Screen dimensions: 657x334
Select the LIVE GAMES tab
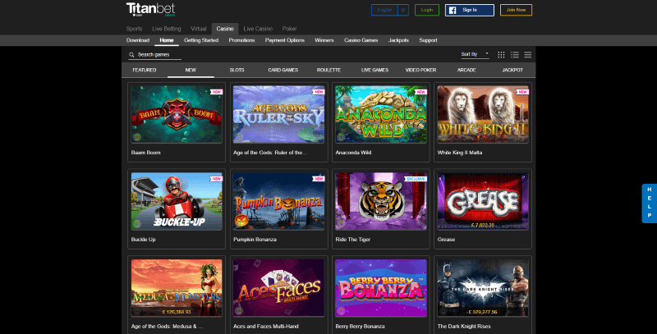click(375, 70)
